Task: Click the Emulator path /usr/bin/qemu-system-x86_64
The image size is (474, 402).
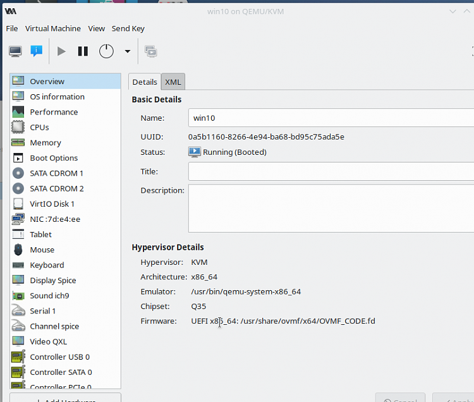Action: pyautogui.click(x=246, y=291)
